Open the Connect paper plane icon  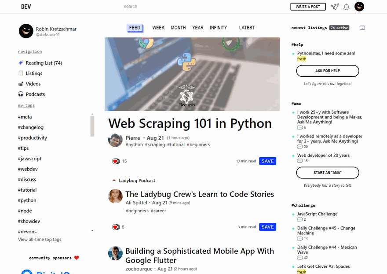334,7
